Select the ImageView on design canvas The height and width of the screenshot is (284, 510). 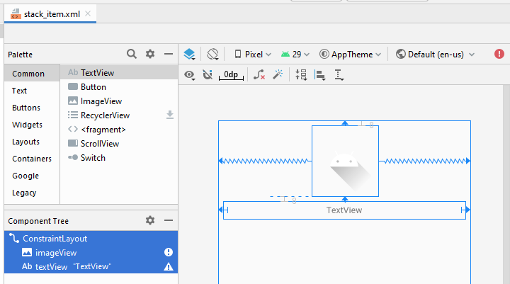point(345,161)
